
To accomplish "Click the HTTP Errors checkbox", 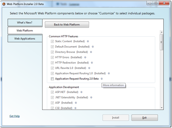I will point(52,57).
